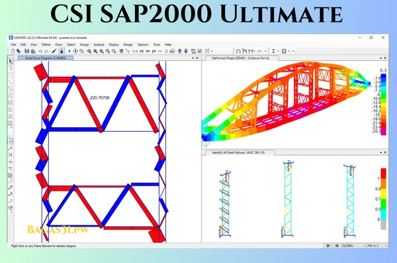Image resolution: width=397 pixels, height=263 pixels.
Task: Click the axial force value -220.76706 label
Action: tap(99, 98)
